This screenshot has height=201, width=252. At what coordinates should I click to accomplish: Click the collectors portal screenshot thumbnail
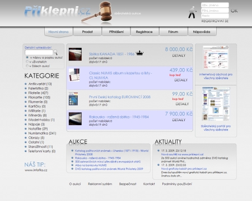pos(216,104)
